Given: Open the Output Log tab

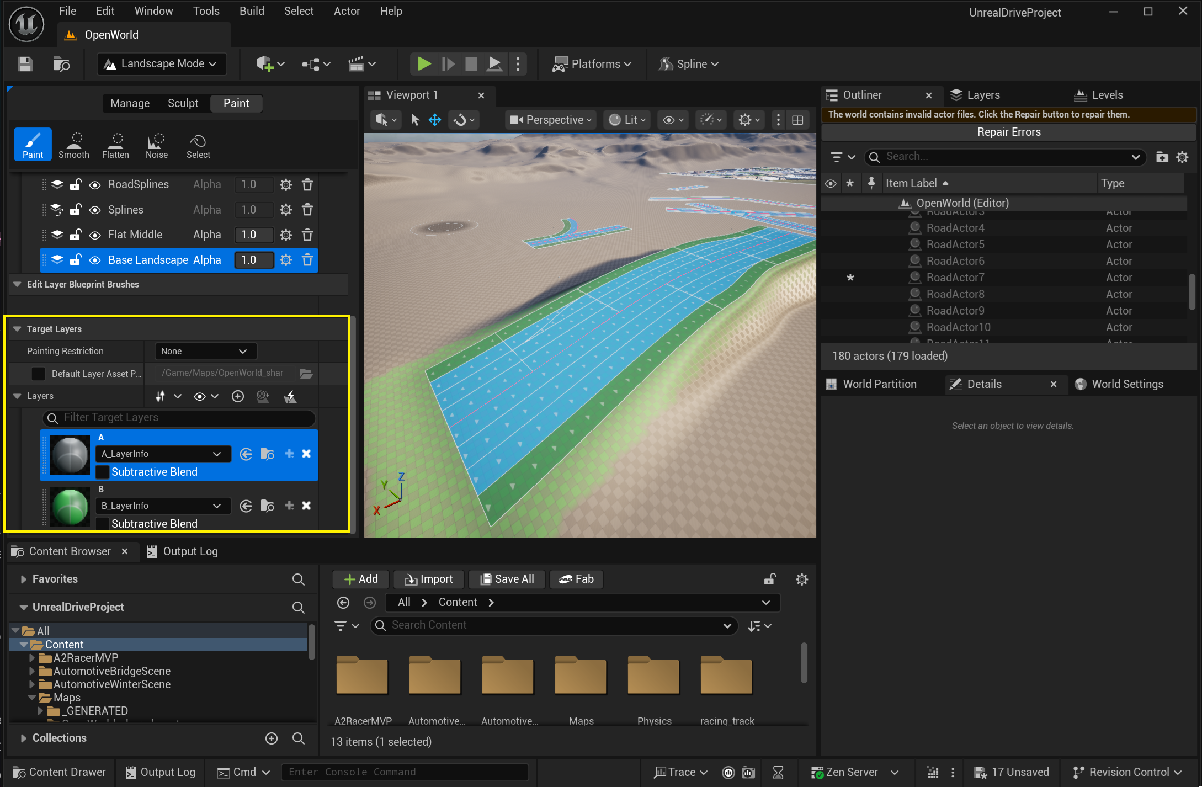Looking at the screenshot, I should pos(183,551).
